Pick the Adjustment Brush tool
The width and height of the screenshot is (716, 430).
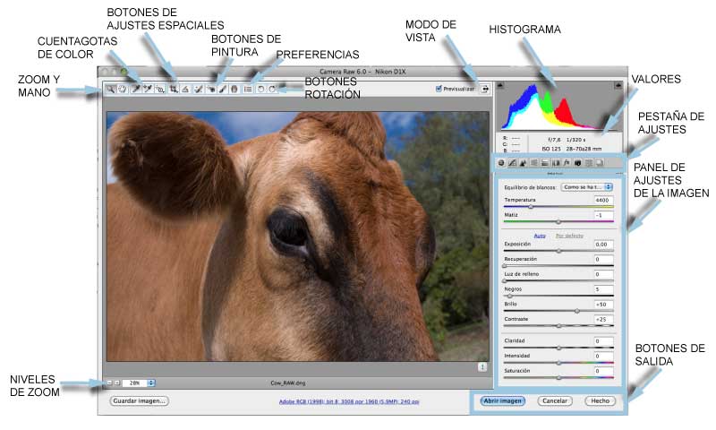[x=222, y=89]
